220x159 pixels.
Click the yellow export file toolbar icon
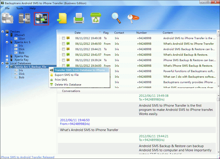coord(61,19)
